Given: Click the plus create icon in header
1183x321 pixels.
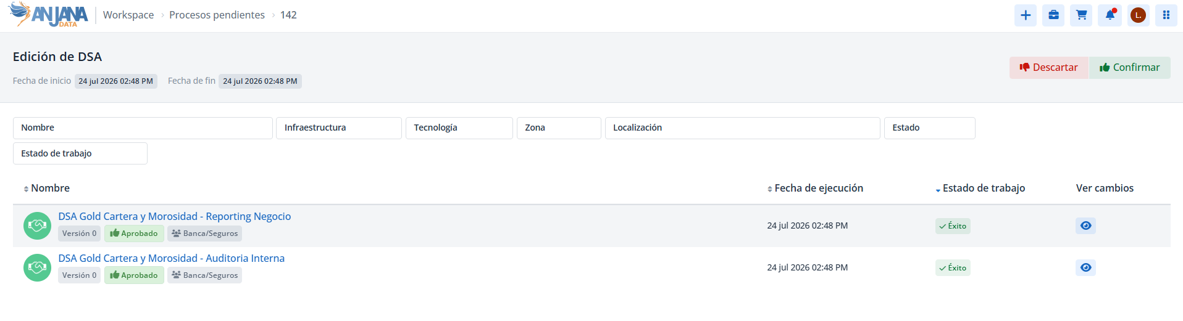Looking at the screenshot, I should click(1026, 15).
